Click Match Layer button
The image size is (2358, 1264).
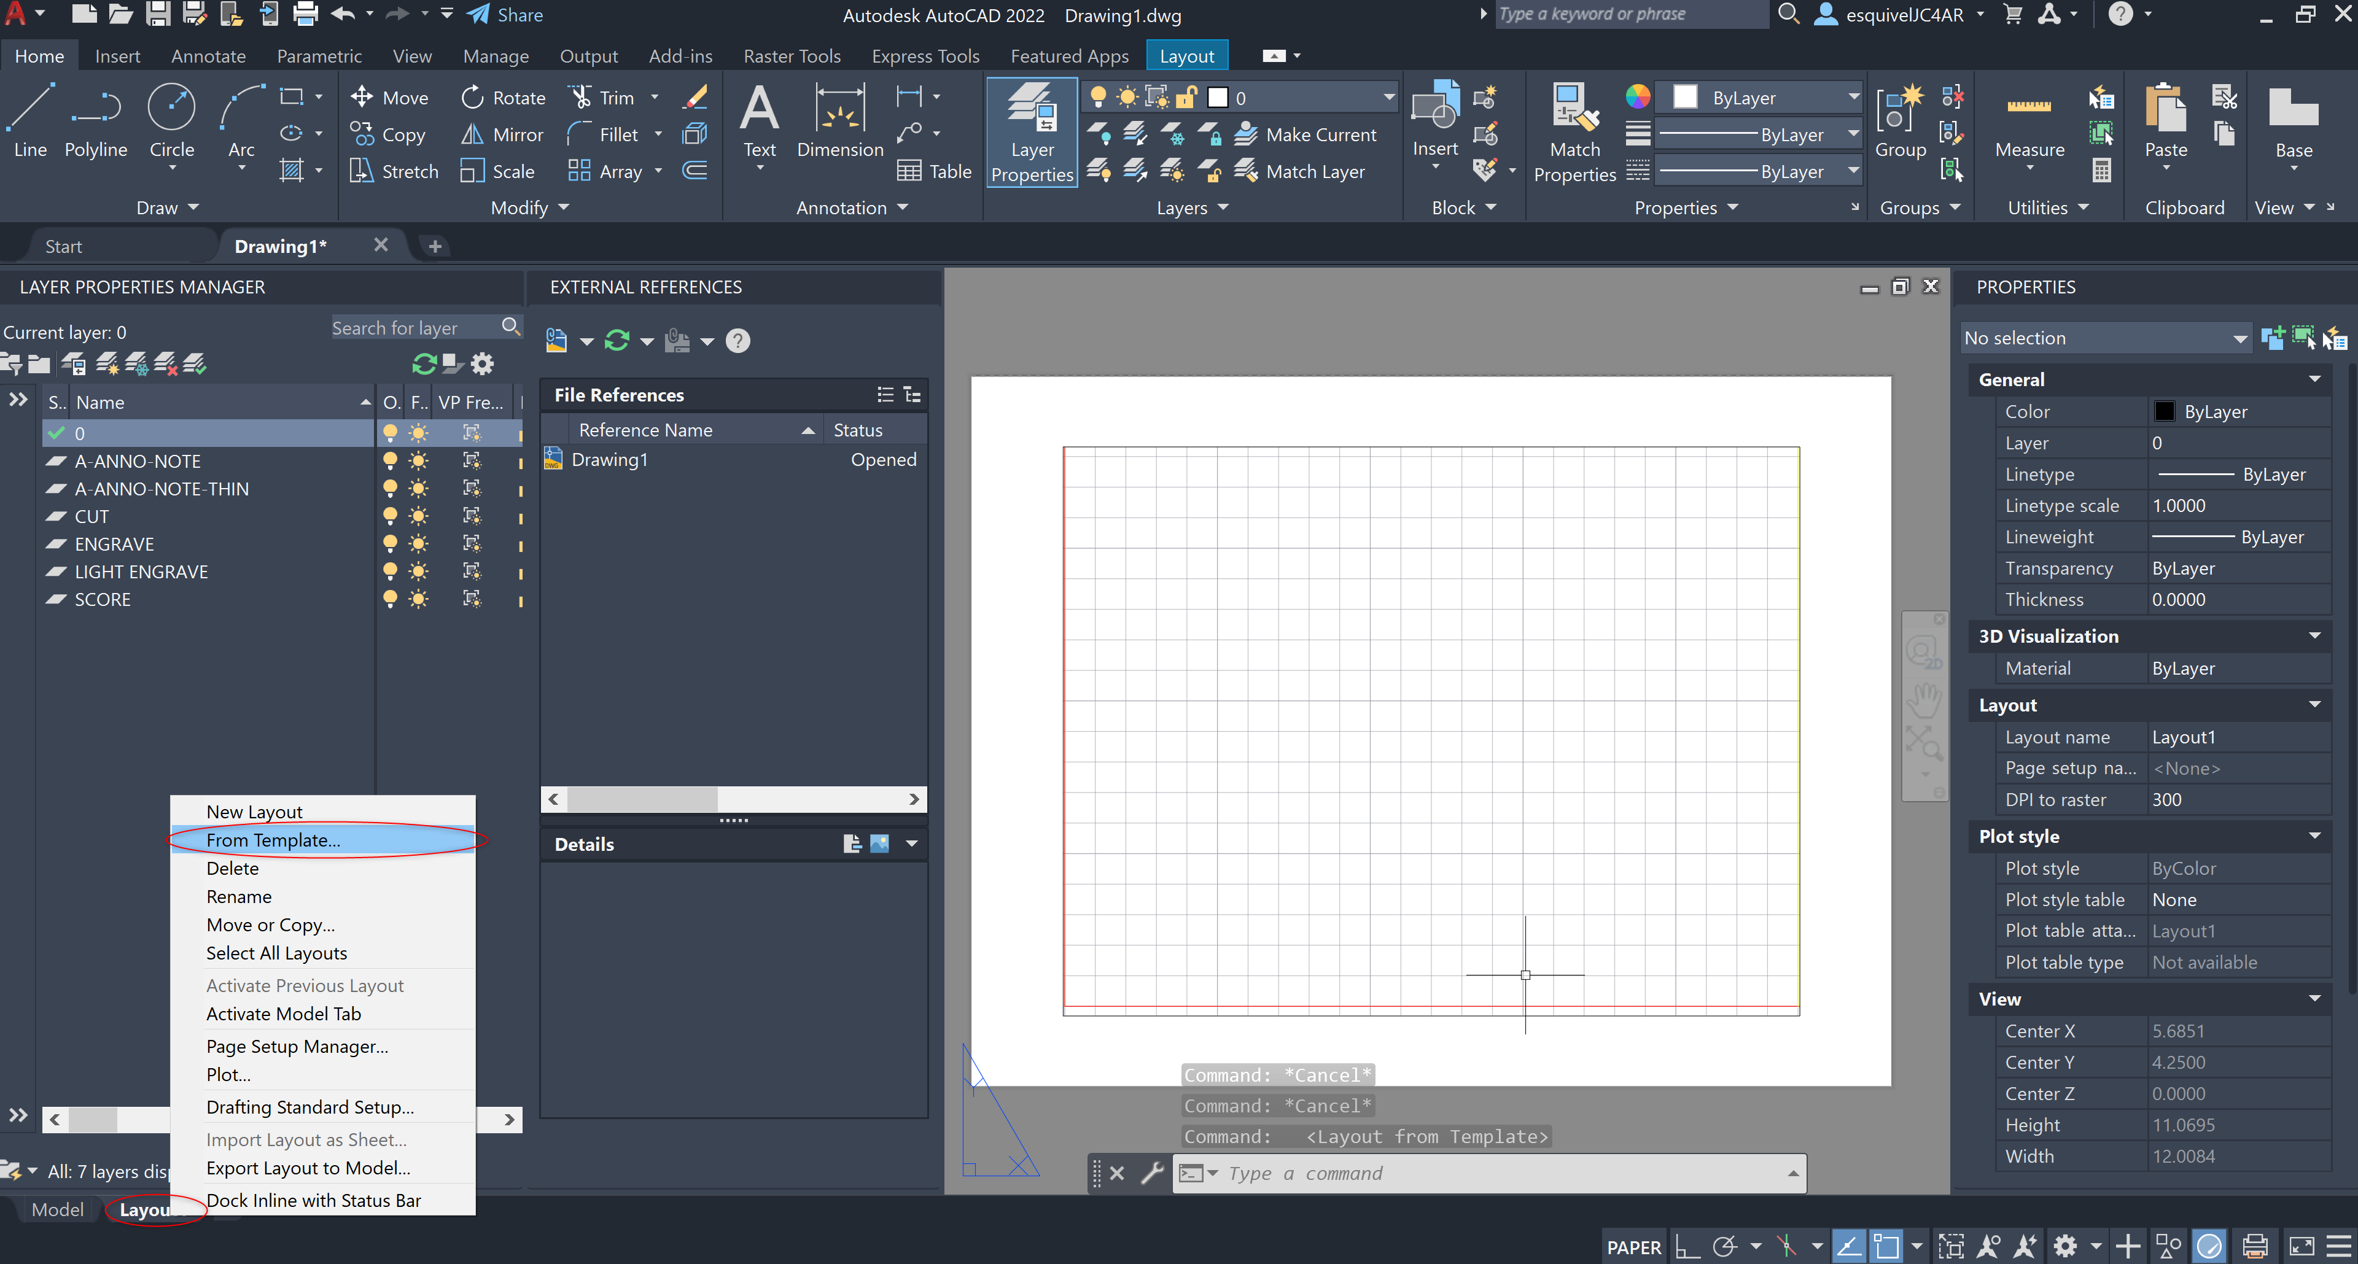(1299, 171)
